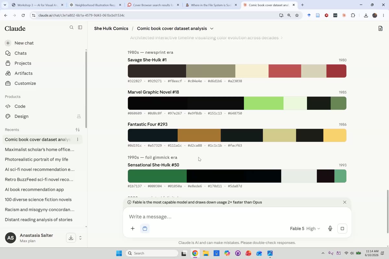Click the chat scrollbar thumb
Viewport: 389px width, 259px height.
click(x=387, y=211)
